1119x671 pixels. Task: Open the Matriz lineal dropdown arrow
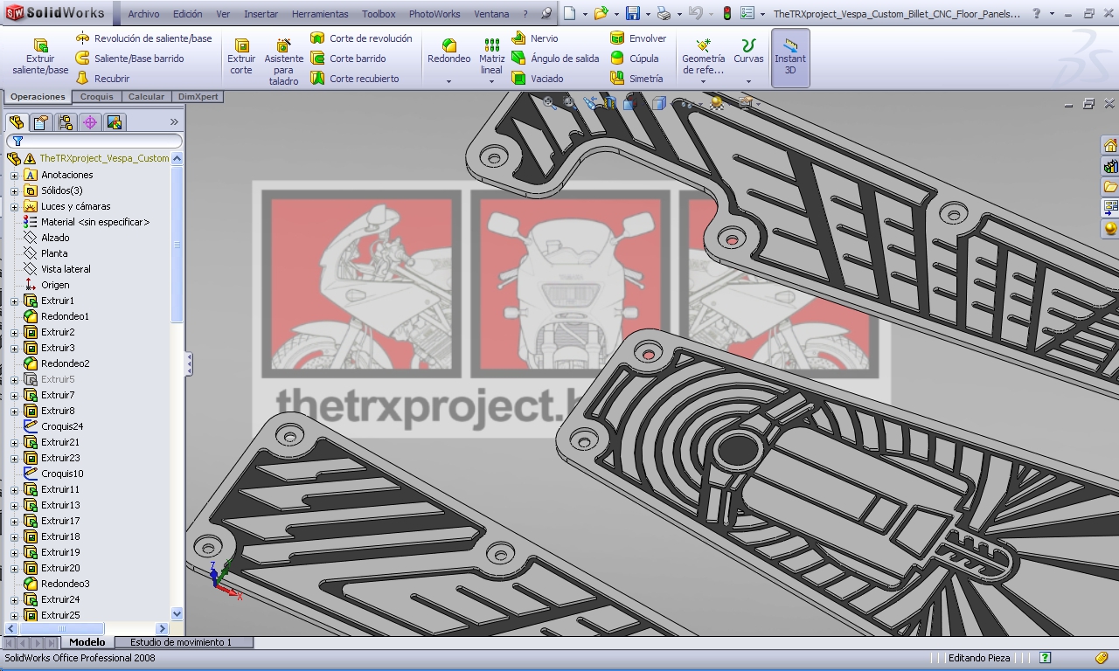click(x=492, y=81)
